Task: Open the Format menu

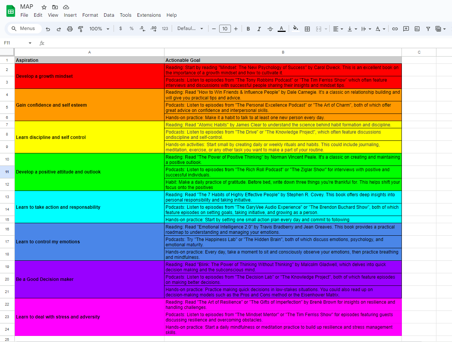Action: (x=90, y=15)
